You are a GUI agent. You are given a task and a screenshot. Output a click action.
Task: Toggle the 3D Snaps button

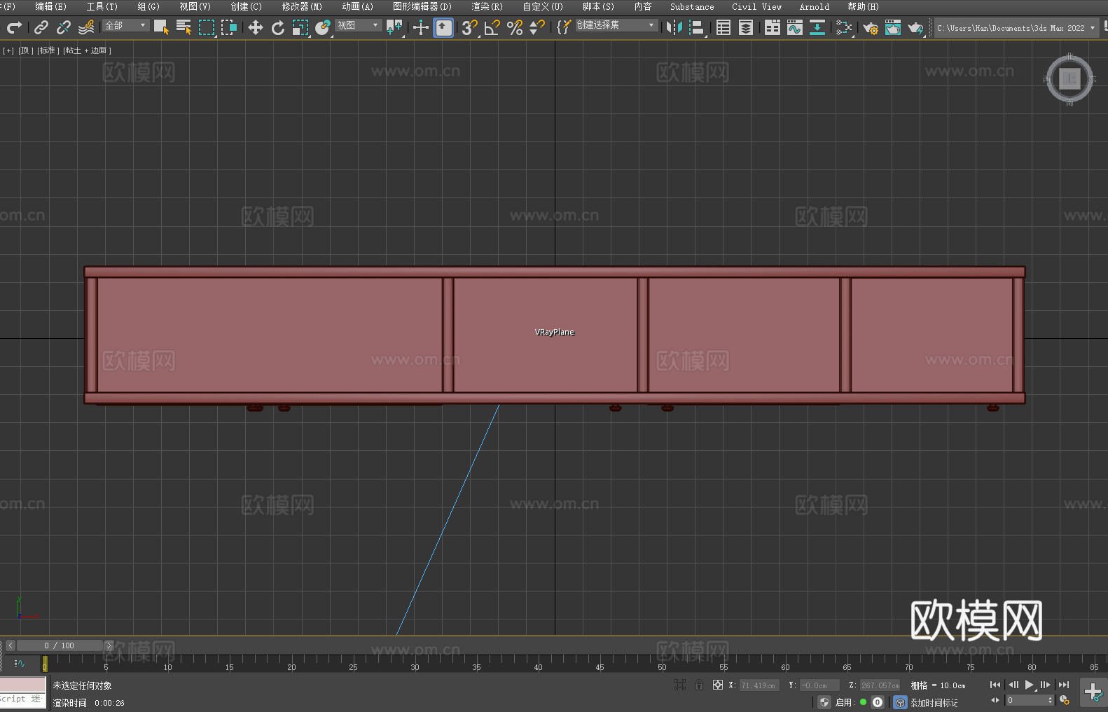point(469,27)
